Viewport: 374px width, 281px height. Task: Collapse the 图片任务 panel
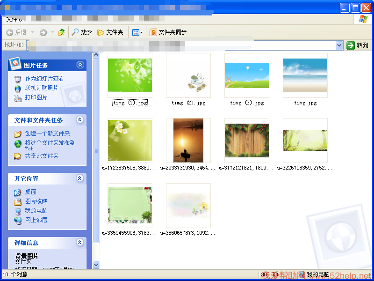(80, 65)
